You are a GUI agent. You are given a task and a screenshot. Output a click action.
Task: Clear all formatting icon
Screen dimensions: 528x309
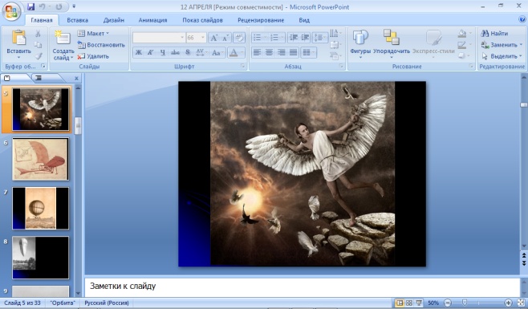[x=239, y=38]
